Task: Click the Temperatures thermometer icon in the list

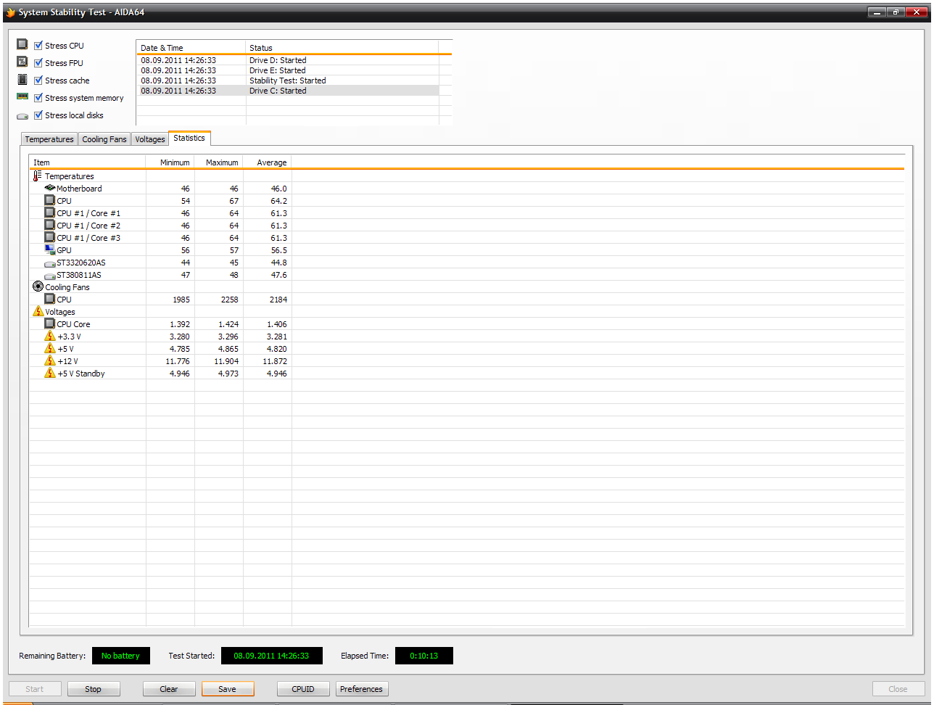Action: pyautogui.click(x=38, y=176)
